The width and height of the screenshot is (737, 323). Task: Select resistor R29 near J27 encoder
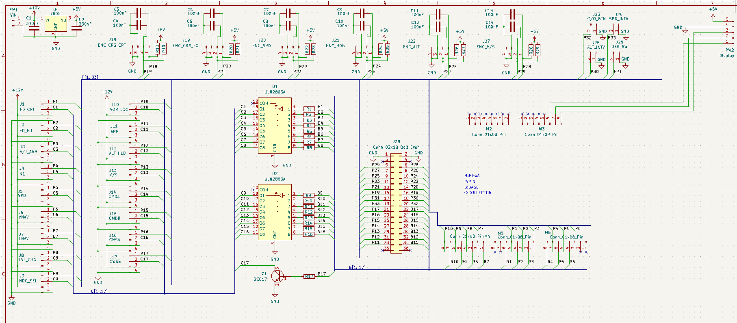(538, 50)
